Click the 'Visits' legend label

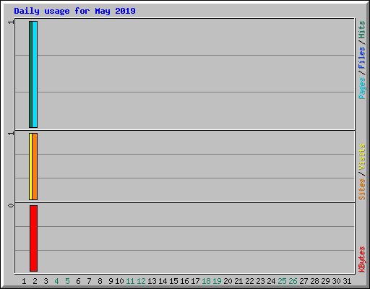362,157
